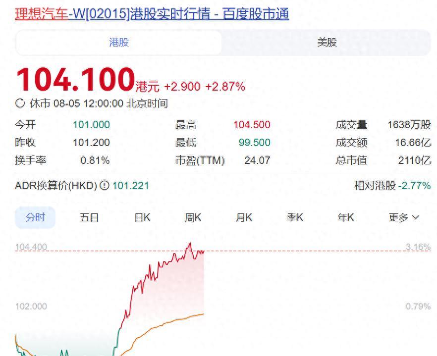Click the refresh circle icon beside 休市
Screen dimensions: 437x356
(x=20, y=103)
